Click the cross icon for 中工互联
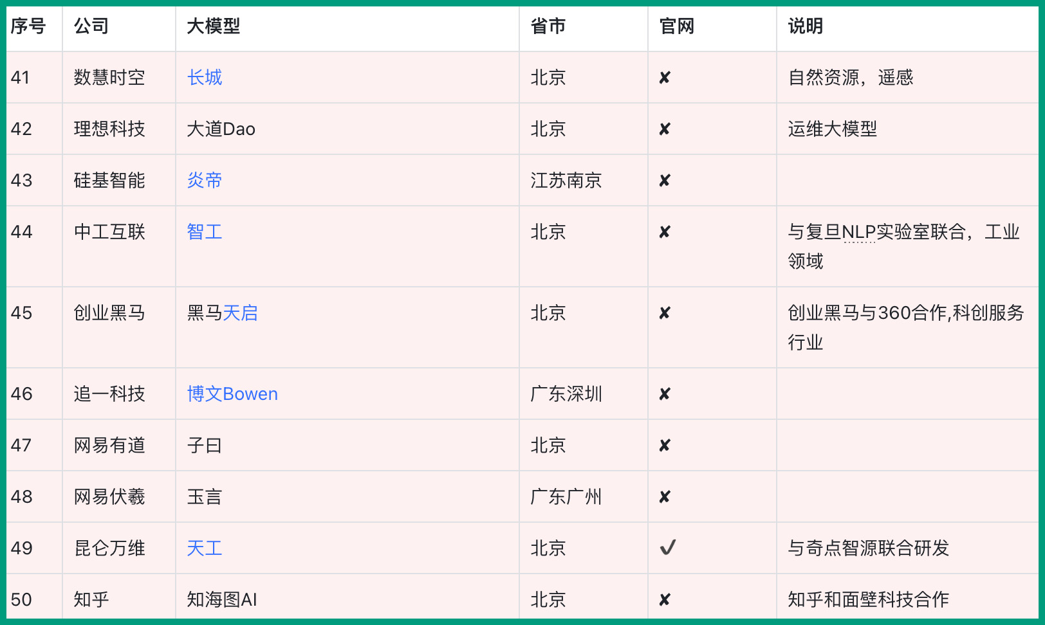 pyautogui.click(x=665, y=232)
